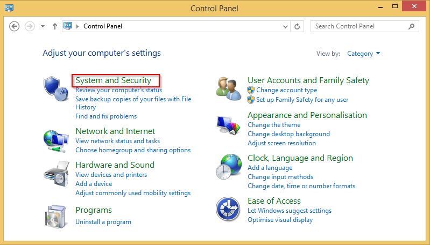Open the Network and Internet globe icon
Image resolution: width=430 pixels, height=245 pixels.
tap(56, 141)
